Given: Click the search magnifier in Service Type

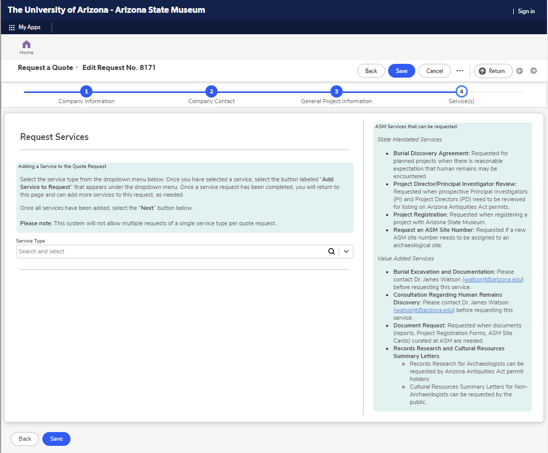Looking at the screenshot, I should point(331,251).
